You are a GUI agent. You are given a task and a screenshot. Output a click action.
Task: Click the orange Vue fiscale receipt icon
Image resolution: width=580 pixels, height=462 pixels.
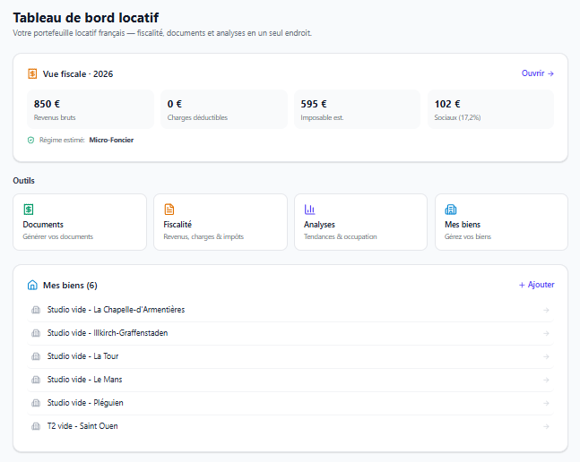pos(32,73)
